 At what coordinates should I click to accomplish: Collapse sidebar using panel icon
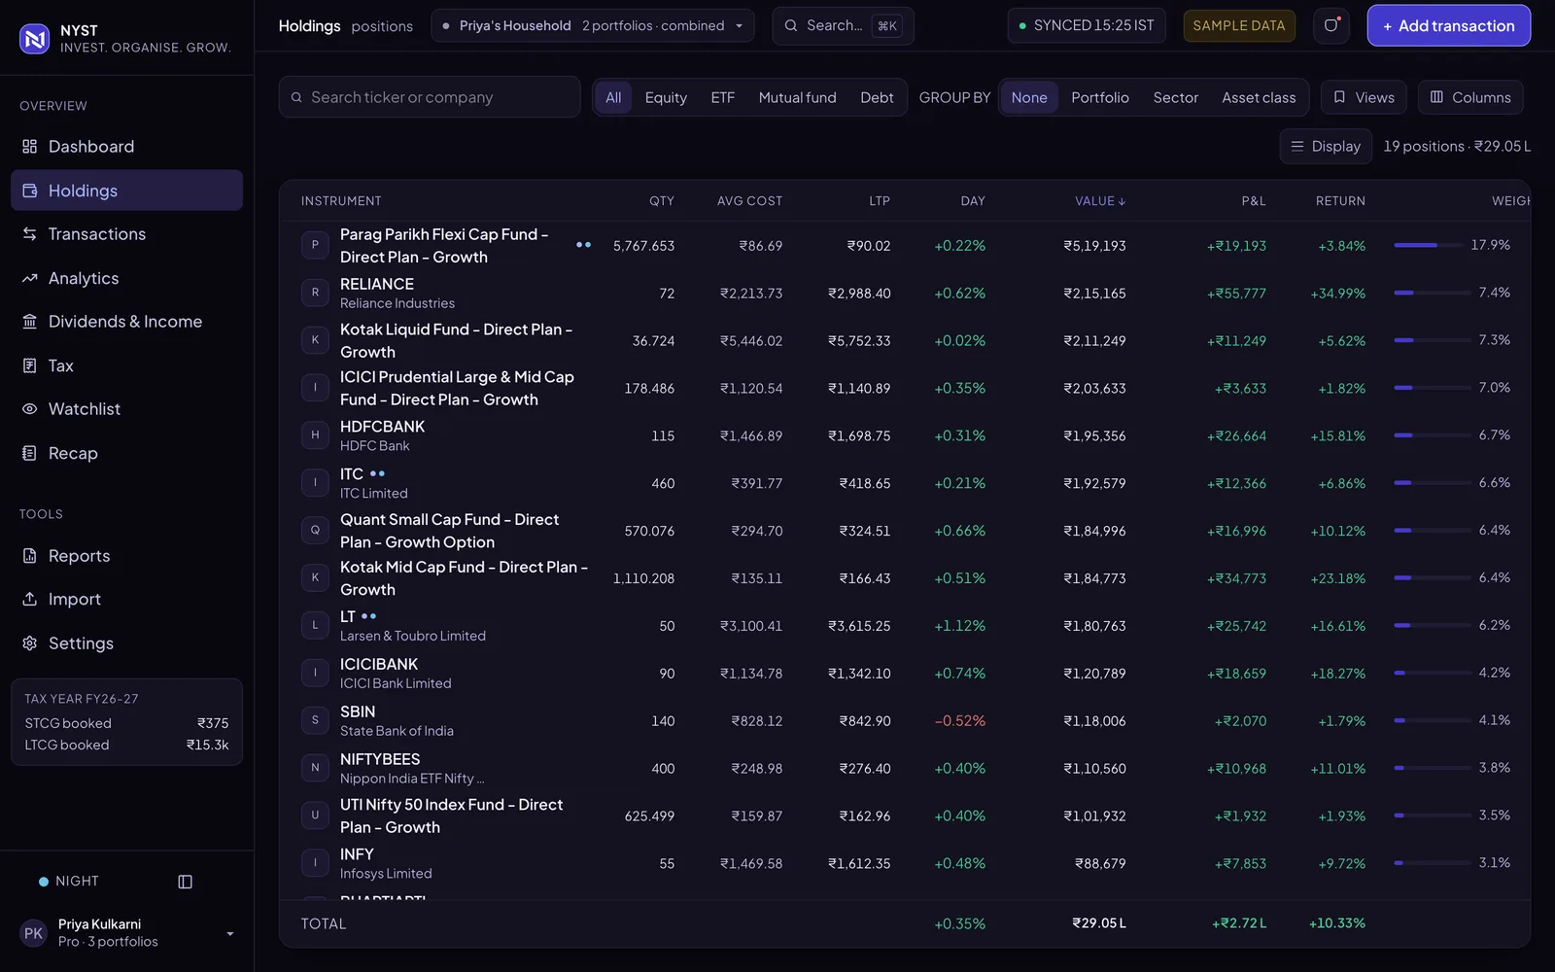point(186,882)
